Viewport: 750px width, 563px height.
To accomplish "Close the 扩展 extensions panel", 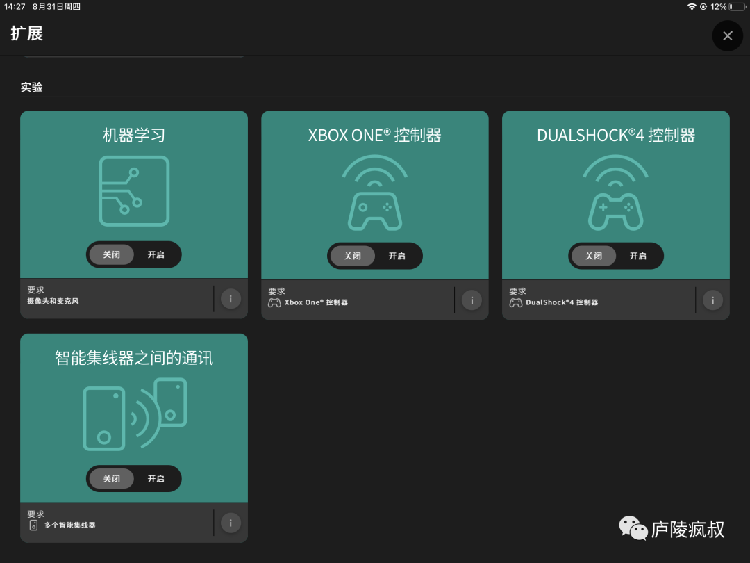I will [727, 36].
